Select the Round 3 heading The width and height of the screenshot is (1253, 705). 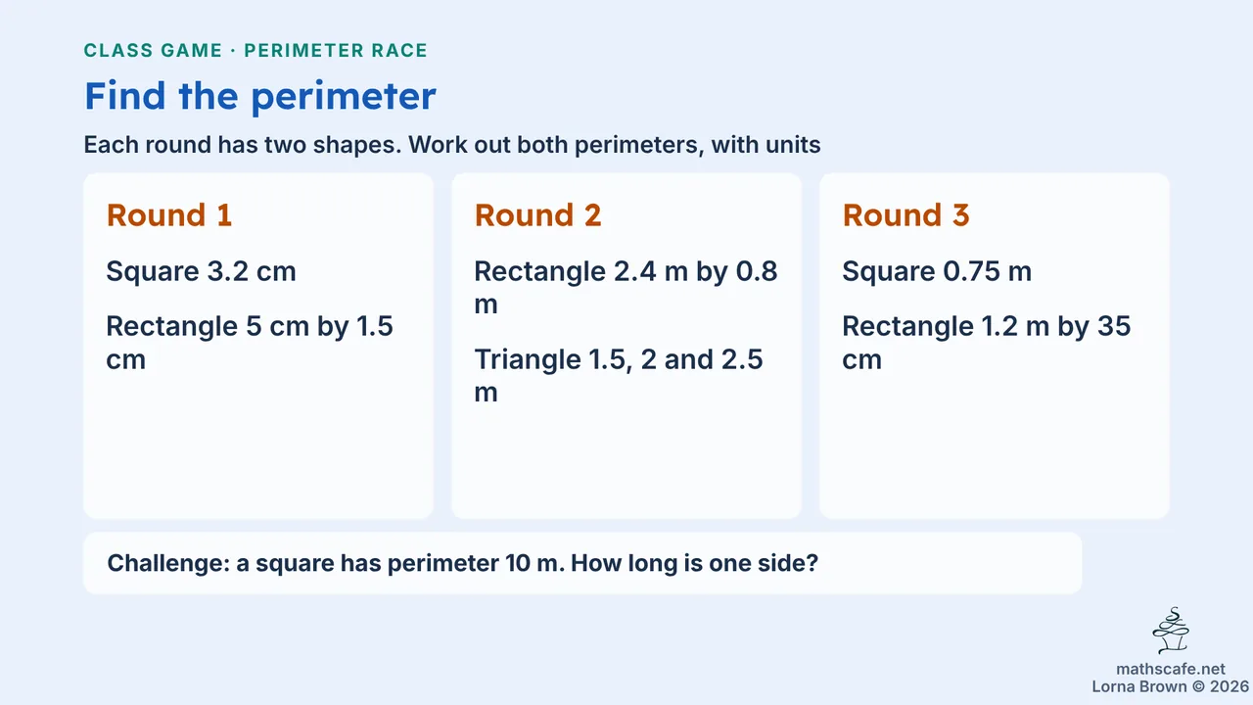coord(906,215)
